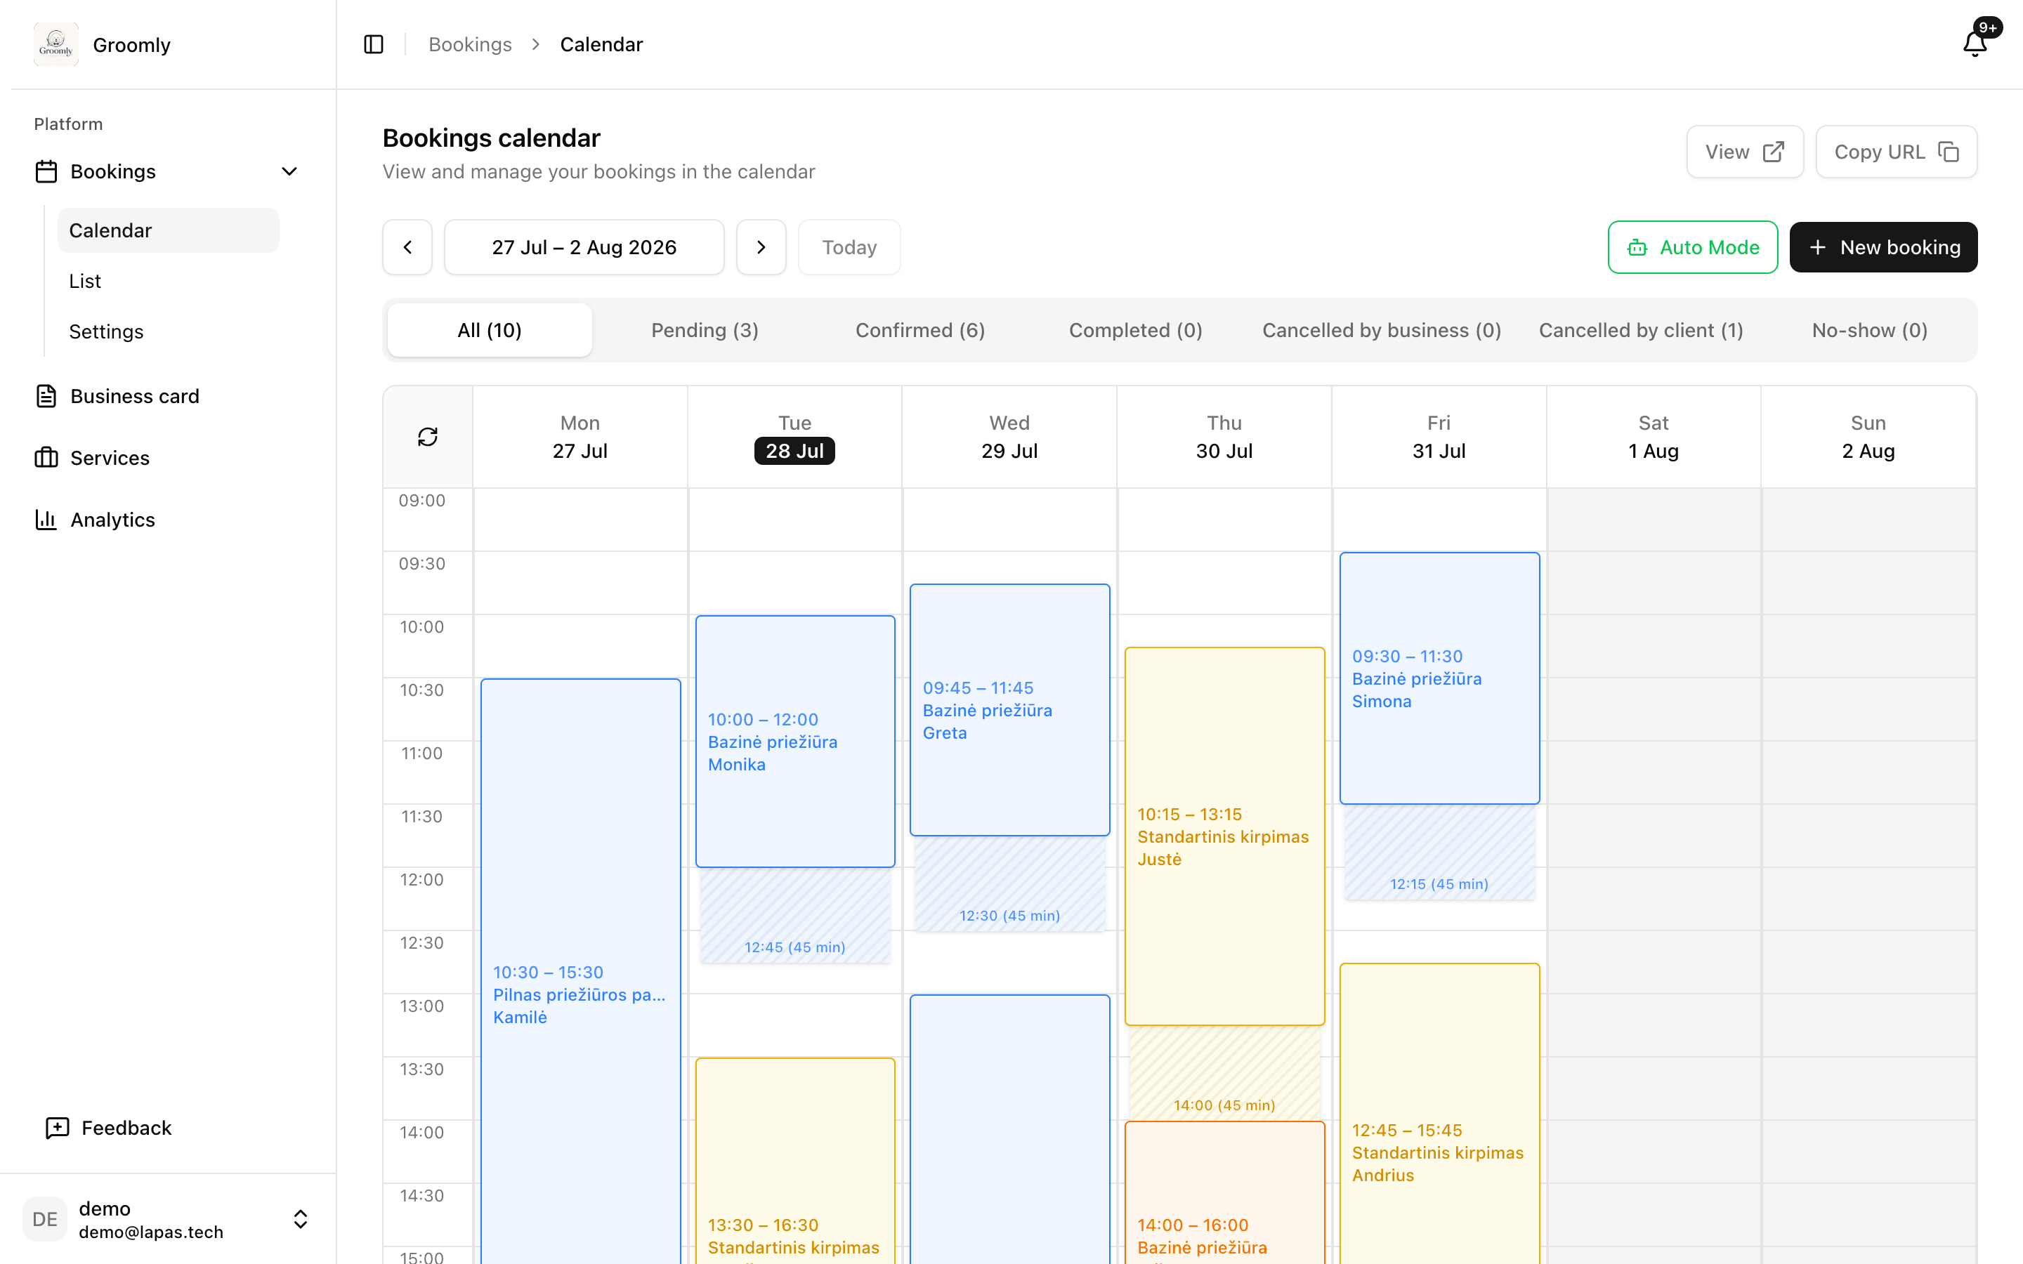
Task: Jump to Today
Action: [849, 247]
